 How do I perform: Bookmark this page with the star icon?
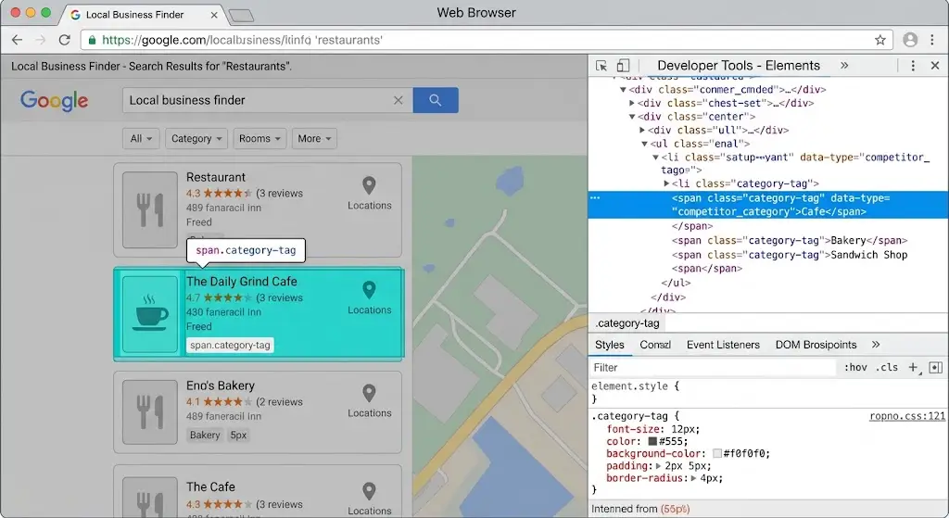click(880, 40)
